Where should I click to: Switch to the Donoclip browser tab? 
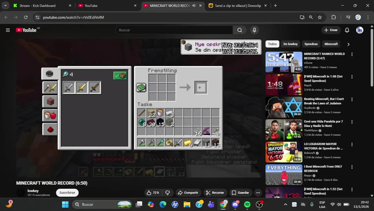[x=238, y=6]
